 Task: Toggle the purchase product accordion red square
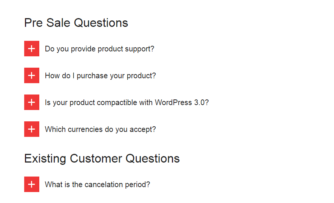(x=32, y=75)
